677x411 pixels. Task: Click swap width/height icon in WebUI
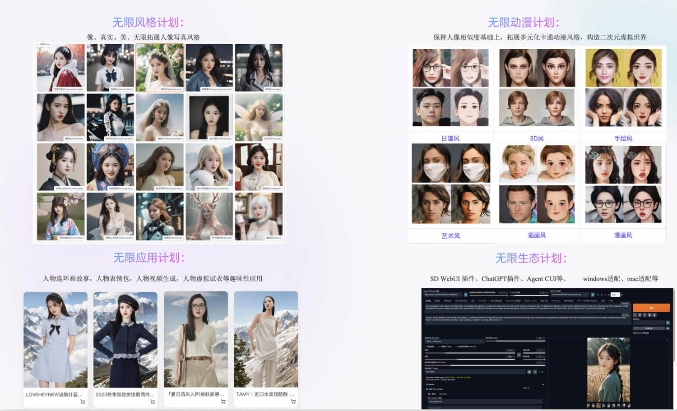519,355
